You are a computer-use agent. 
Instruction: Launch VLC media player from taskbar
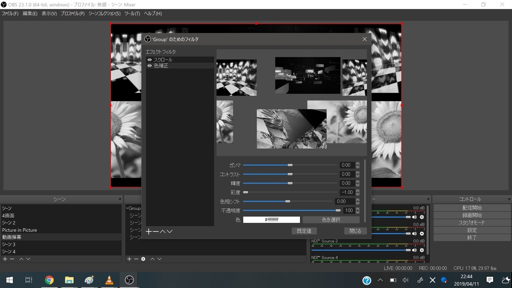point(110,280)
